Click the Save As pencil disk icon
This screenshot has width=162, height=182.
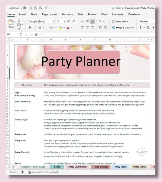(41, 8)
